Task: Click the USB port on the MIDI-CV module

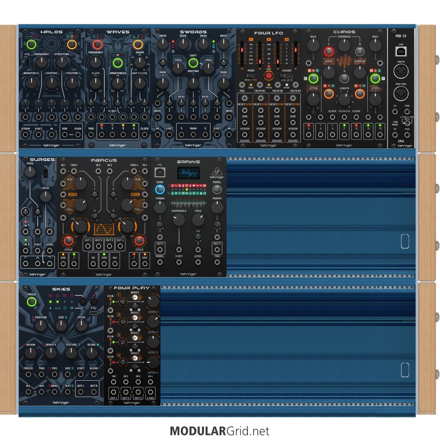Action: pyautogui.click(x=401, y=51)
